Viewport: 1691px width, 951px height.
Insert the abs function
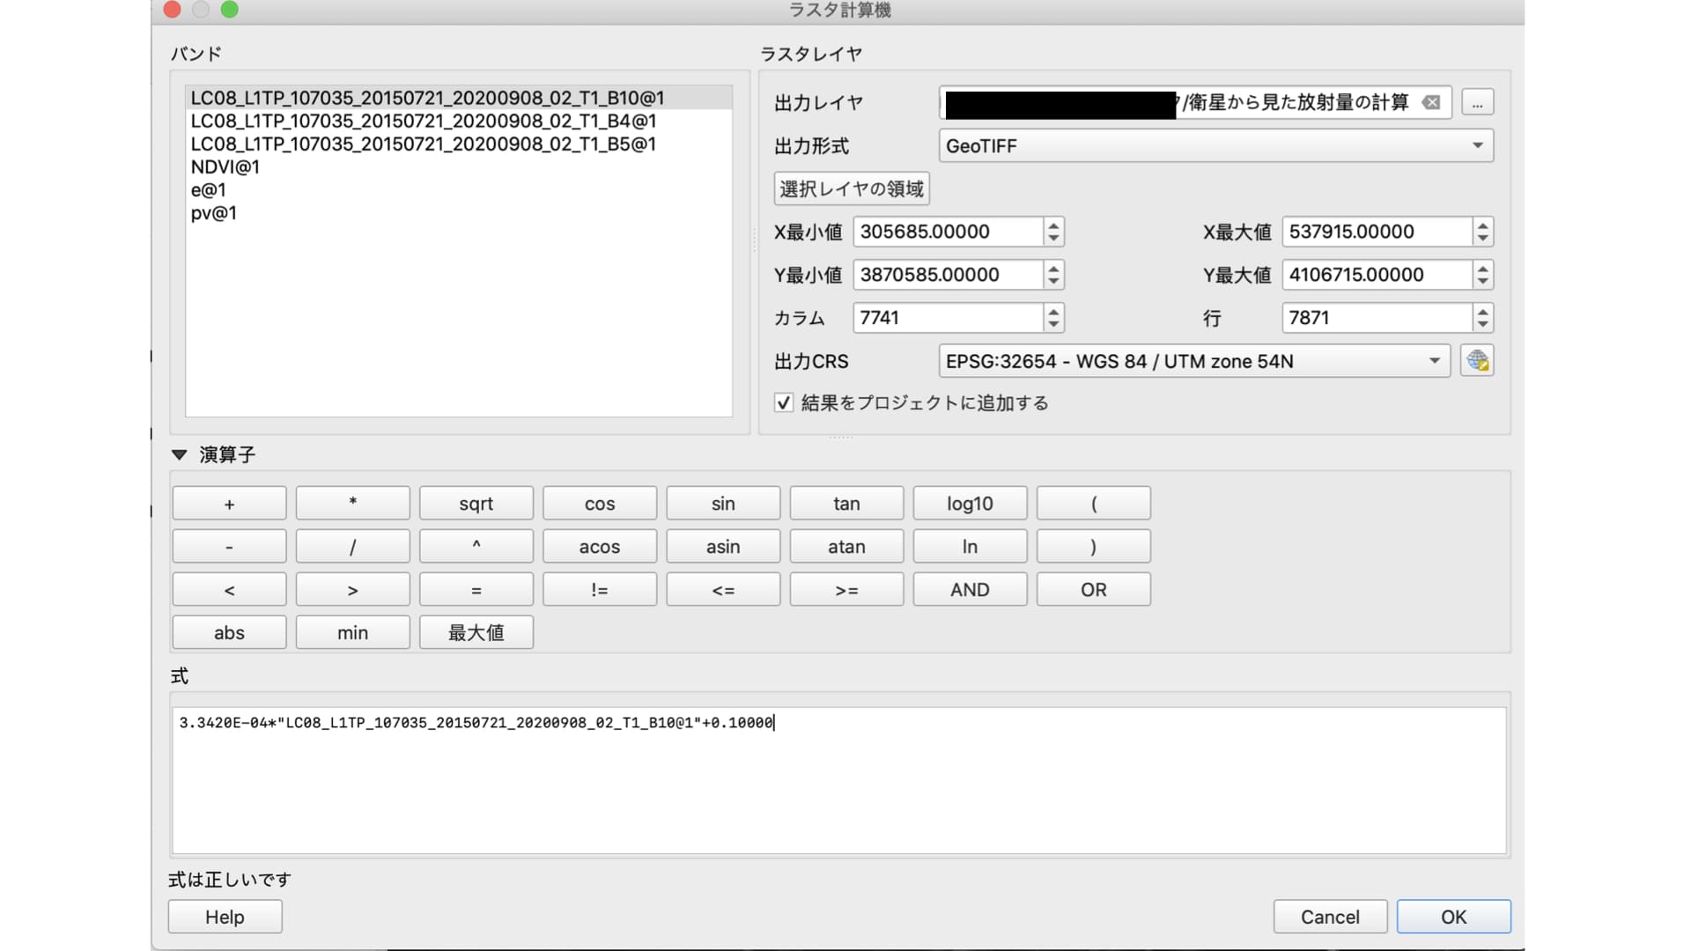229,633
